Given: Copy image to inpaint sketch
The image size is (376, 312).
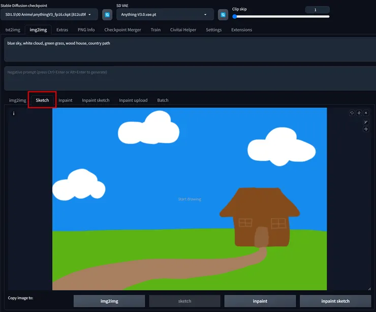Looking at the screenshot, I should pos(335,301).
